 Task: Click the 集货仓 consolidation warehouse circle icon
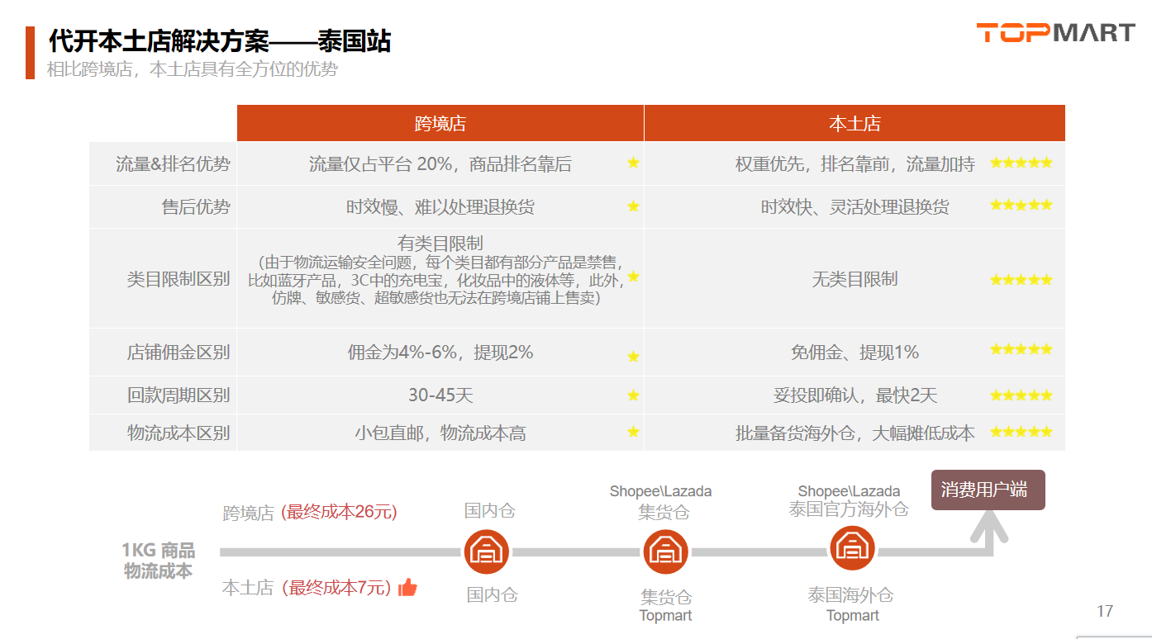tap(665, 551)
